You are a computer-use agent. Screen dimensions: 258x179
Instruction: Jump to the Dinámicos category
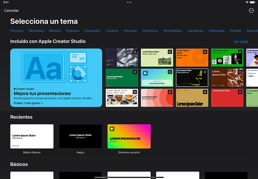(150, 31)
